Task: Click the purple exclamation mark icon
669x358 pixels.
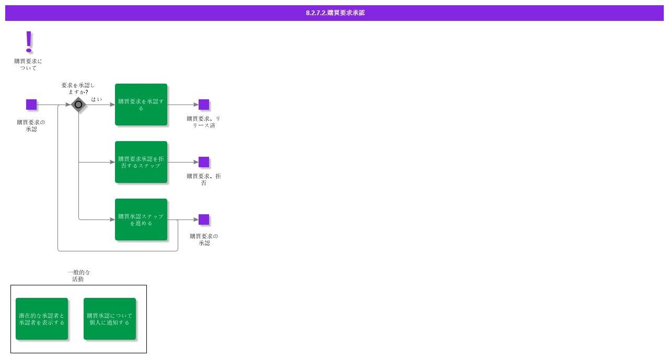Action: [29, 41]
